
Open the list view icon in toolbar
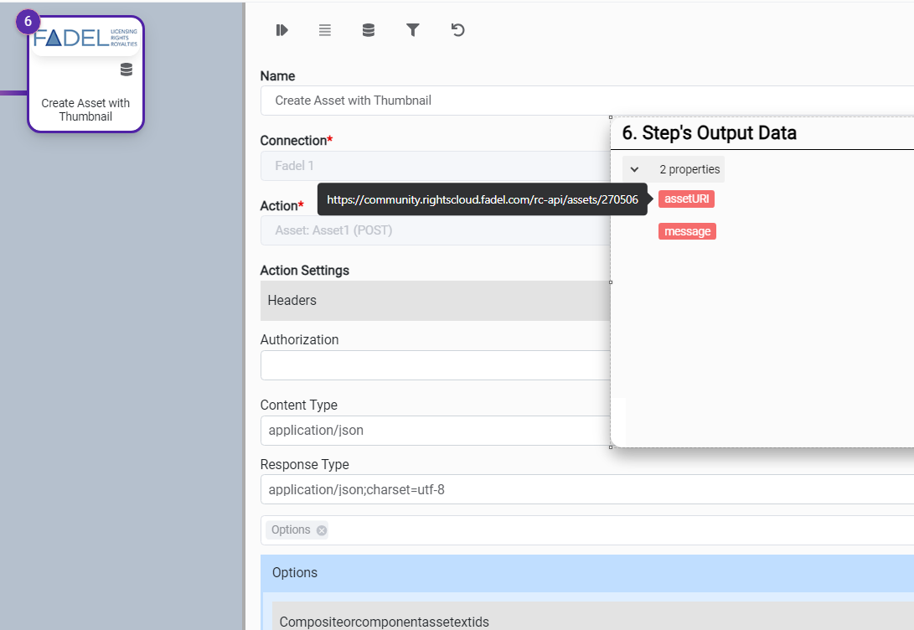click(325, 30)
